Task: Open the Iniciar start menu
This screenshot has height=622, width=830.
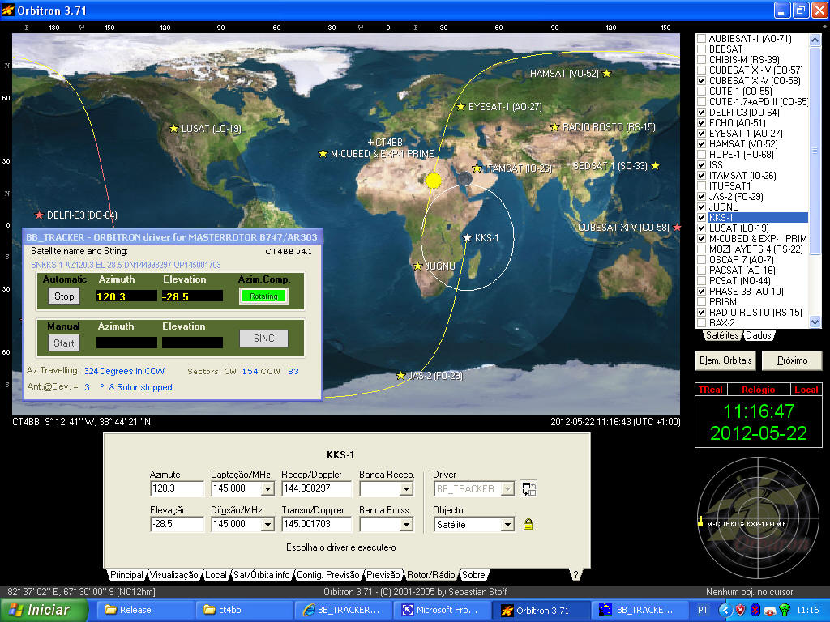Action: pyautogui.click(x=42, y=610)
